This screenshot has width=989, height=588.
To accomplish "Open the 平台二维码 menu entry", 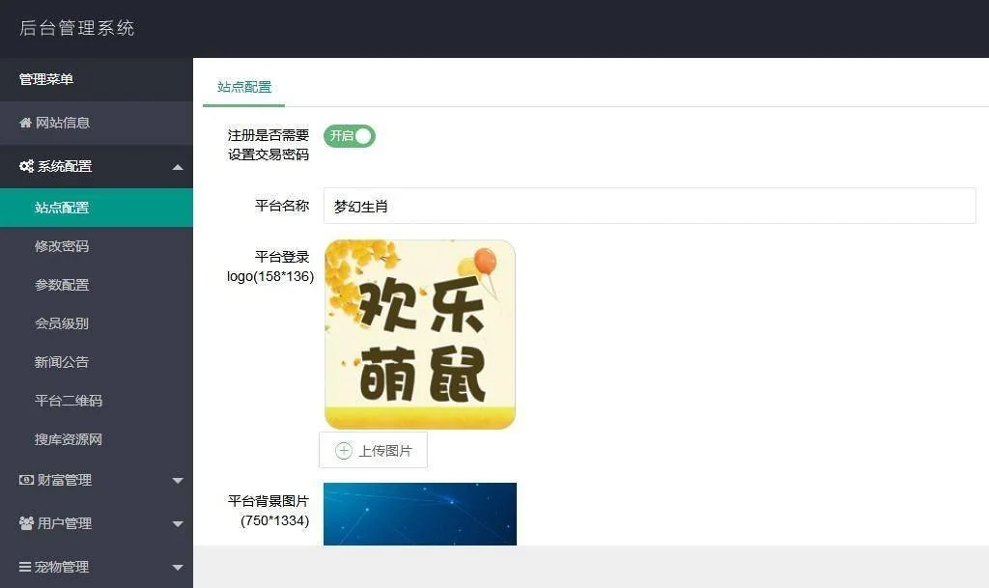I will pyautogui.click(x=69, y=401).
